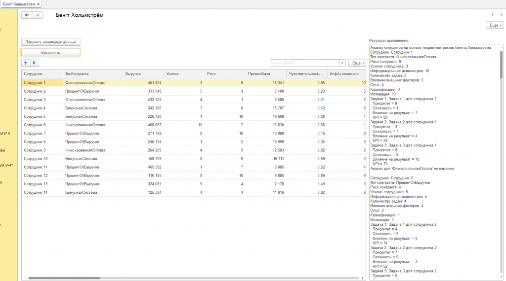Open the three-dot window options menu
Viewport: 506px width, 281px height.
493,15
